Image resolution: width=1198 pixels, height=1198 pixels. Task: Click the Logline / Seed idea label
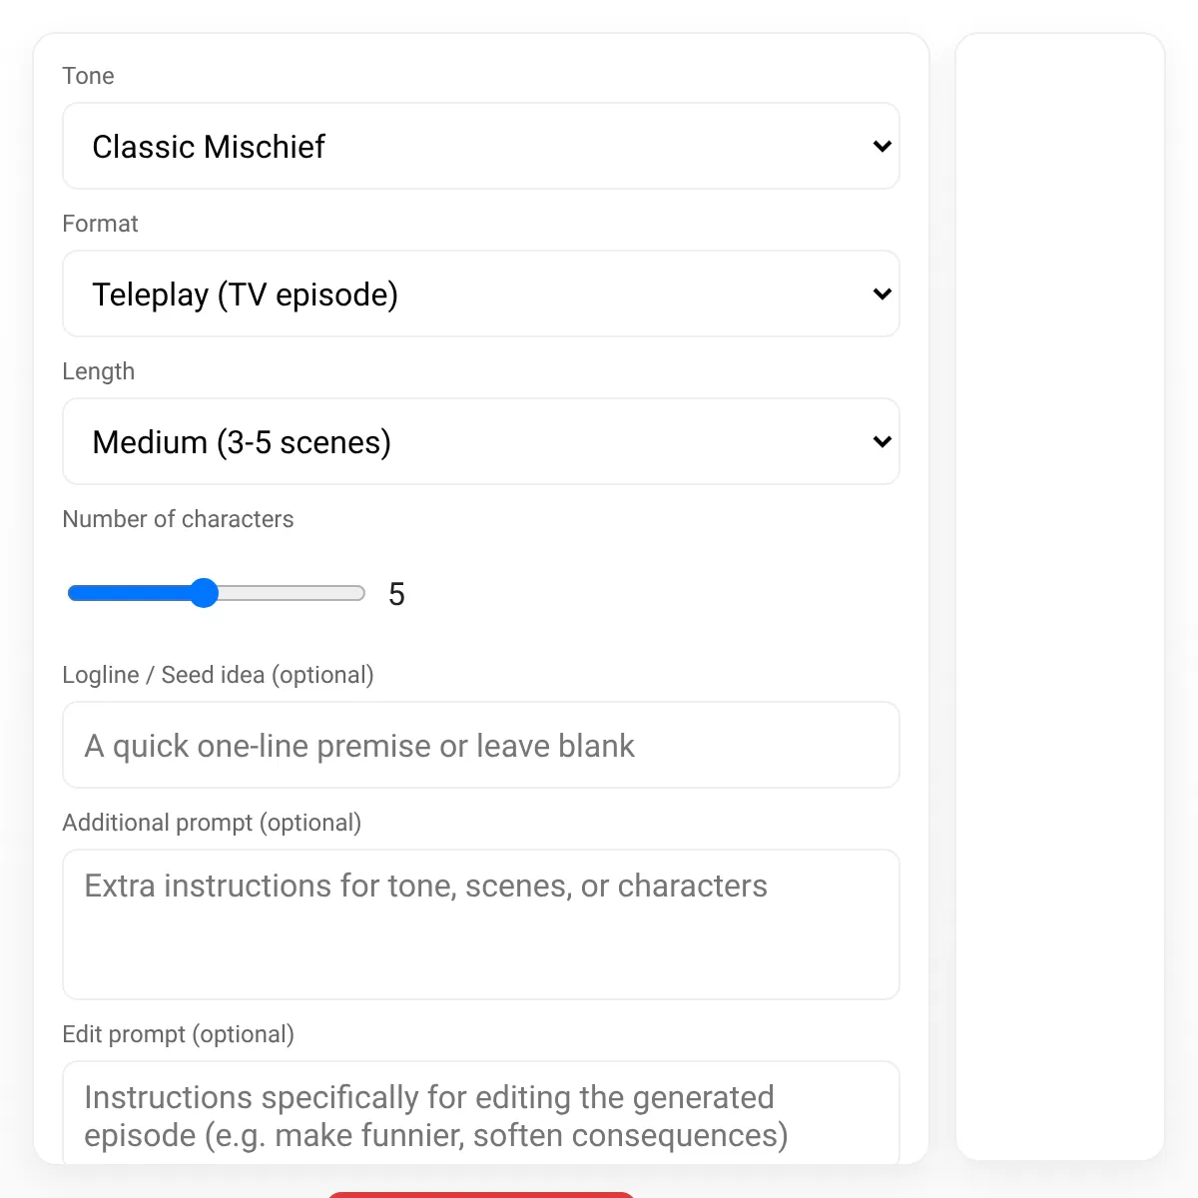point(218,675)
